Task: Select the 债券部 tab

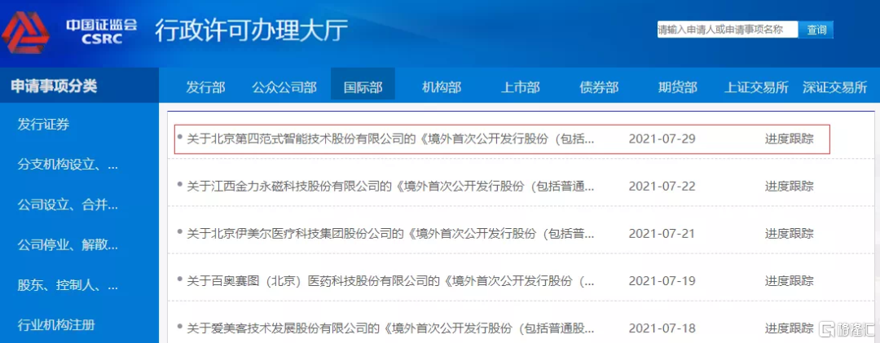Action: pos(599,87)
